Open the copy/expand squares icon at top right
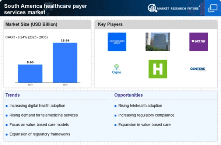 pyautogui.click(x=213, y=8)
